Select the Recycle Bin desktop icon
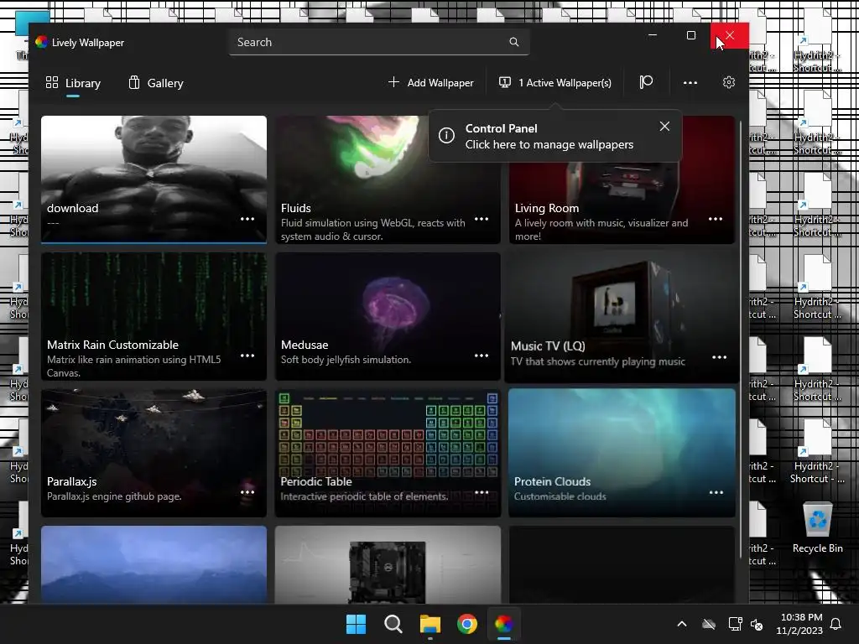This screenshot has width=859, height=644. pyautogui.click(x=817, y=529)
